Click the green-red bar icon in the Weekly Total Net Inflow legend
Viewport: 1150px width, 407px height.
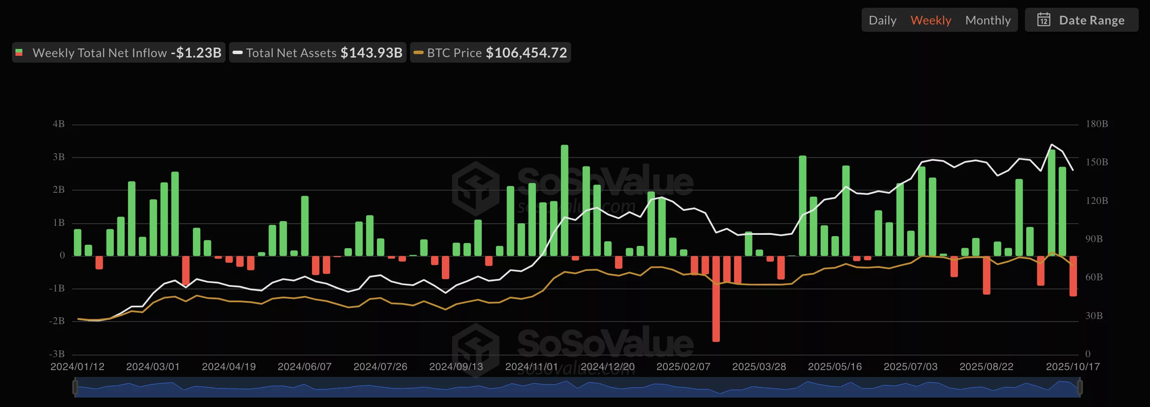pos(20,52)
